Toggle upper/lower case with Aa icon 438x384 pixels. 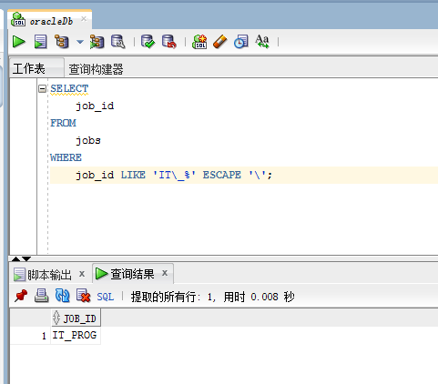click(x=262, y=42)
